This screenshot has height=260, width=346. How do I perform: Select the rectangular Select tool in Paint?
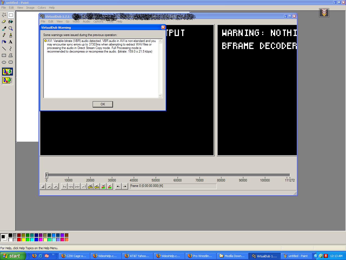coord(11,15)
